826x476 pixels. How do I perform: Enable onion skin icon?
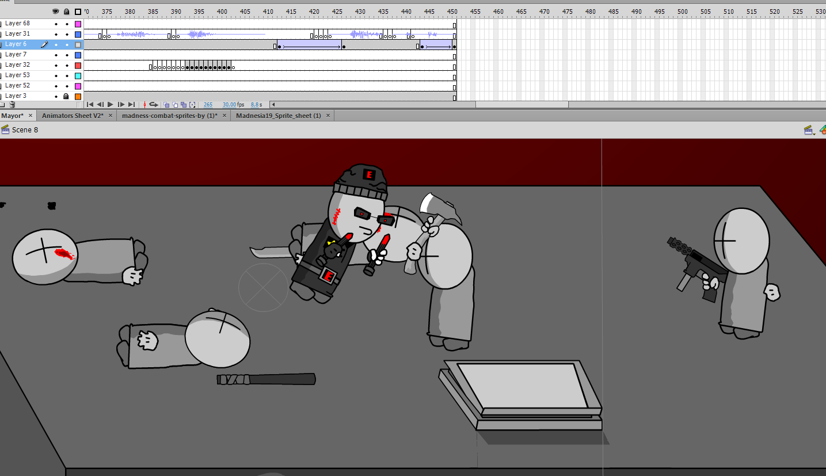[166, 105]
